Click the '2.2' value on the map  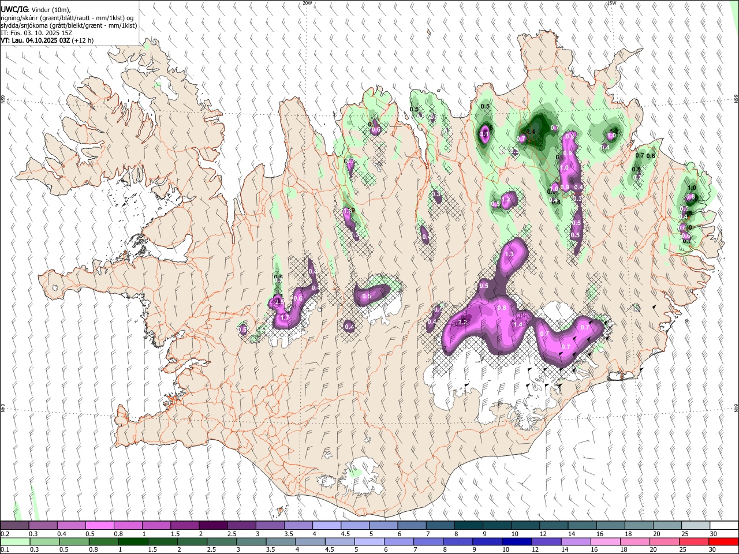click(x=462, y=323)
